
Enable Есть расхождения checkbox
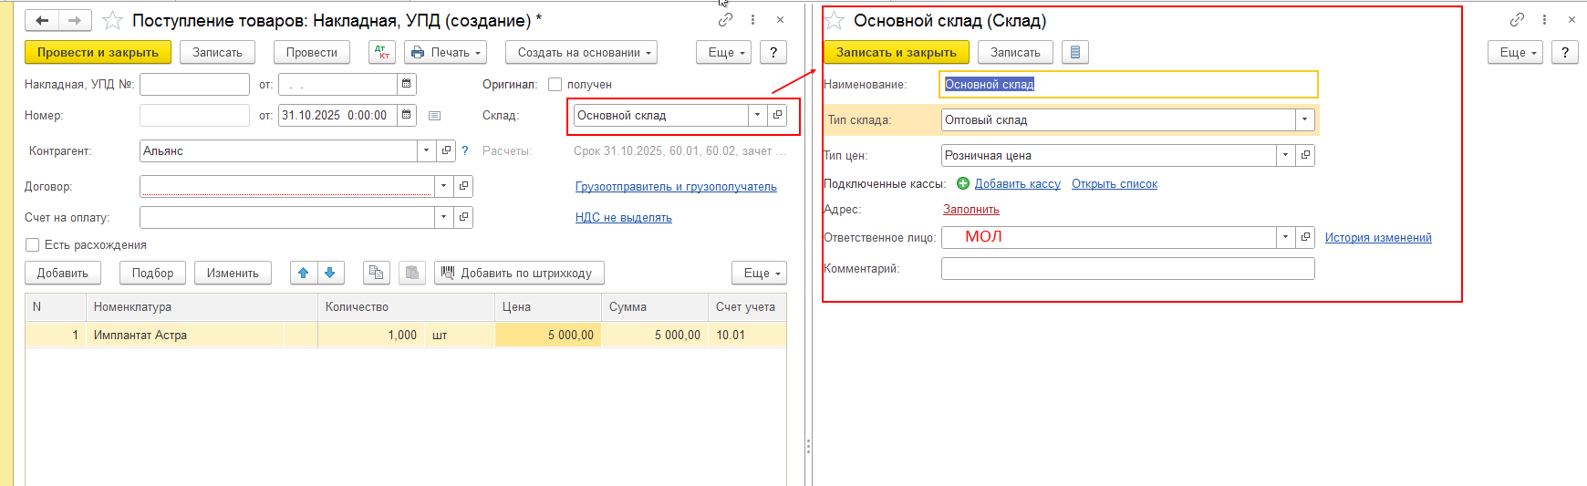[x=32, y=244]
